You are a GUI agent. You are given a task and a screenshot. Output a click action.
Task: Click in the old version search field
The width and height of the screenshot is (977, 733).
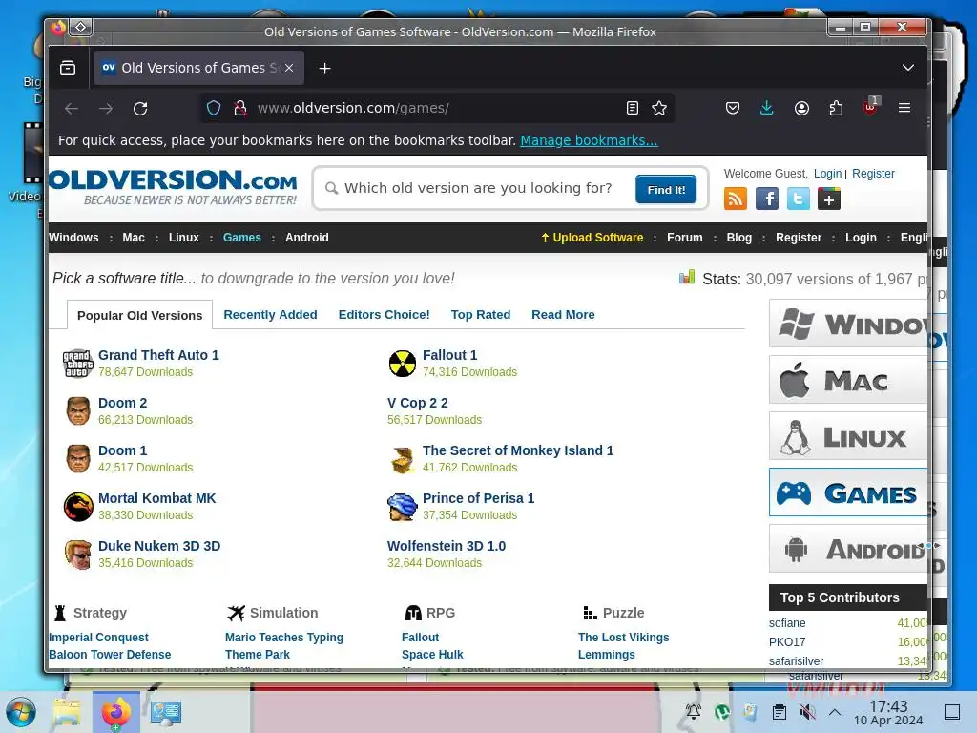coord(478,188)
